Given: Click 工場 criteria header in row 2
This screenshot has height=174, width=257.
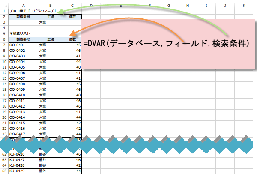Looking at the screenshot, I should [x=51, y=17].
